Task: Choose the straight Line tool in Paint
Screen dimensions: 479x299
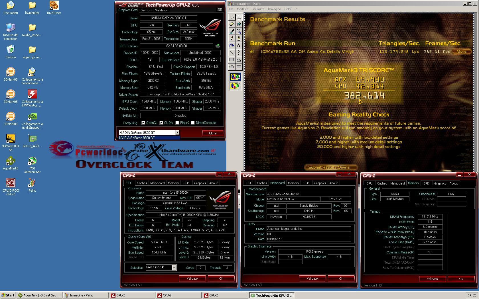Action: [x=232, y=53]
